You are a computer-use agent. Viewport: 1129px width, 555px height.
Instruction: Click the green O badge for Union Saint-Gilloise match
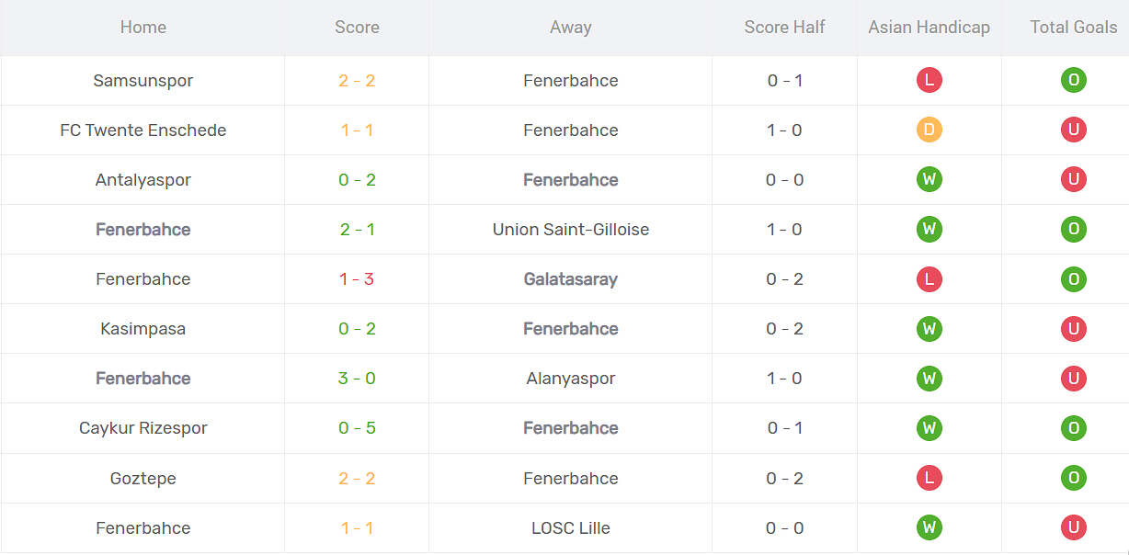tap(1073, 230)
